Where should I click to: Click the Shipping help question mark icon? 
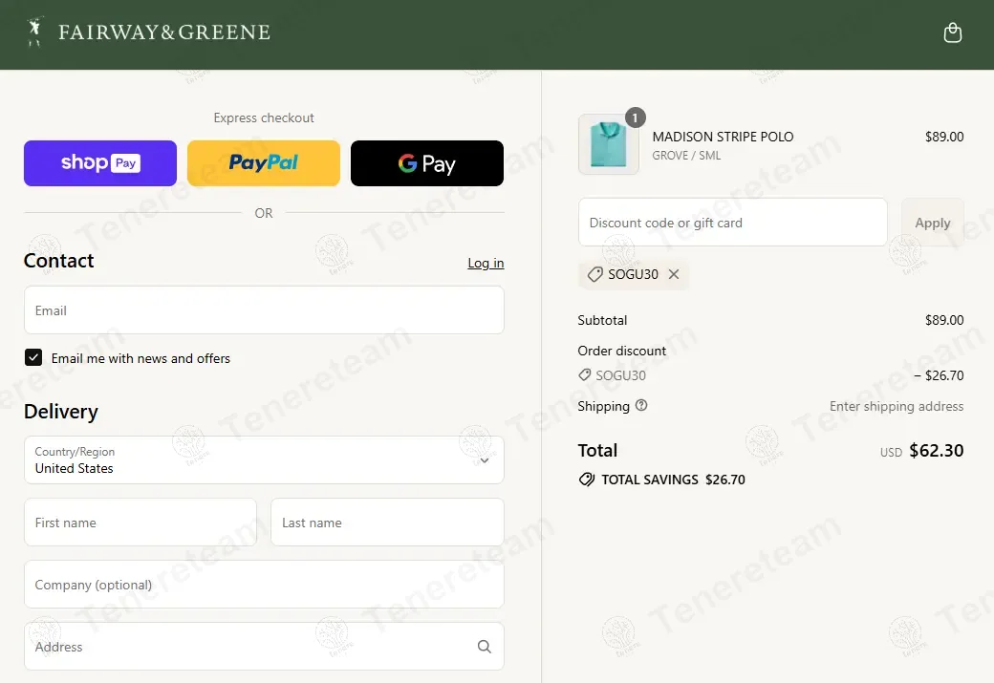641,405
